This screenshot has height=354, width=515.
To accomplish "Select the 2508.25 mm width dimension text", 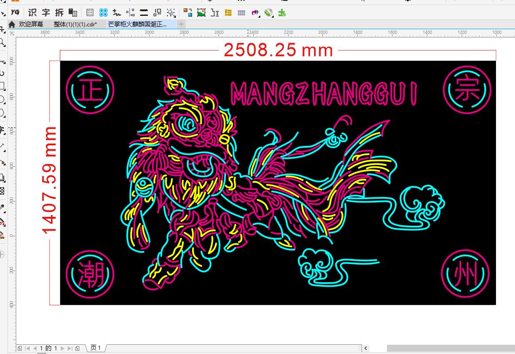I will (278, 50).
